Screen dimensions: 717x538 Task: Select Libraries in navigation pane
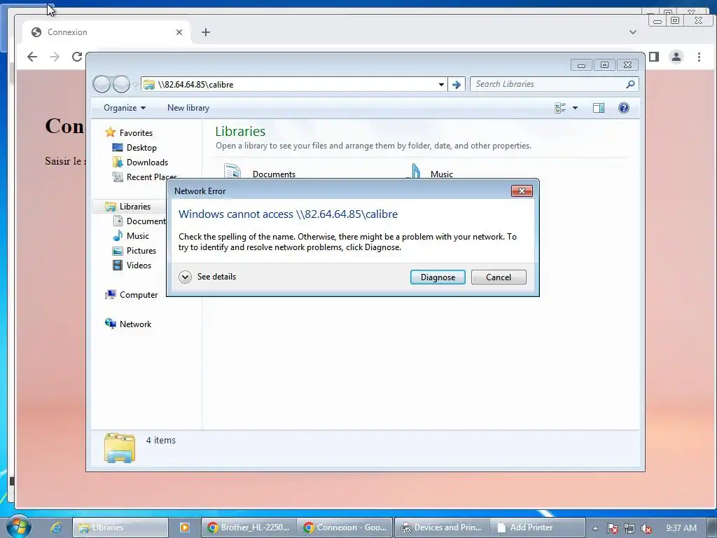coord(135,207)
